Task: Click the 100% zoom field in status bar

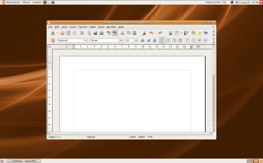Action: pos(133,137)
